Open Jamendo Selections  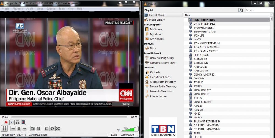point(161,91)
